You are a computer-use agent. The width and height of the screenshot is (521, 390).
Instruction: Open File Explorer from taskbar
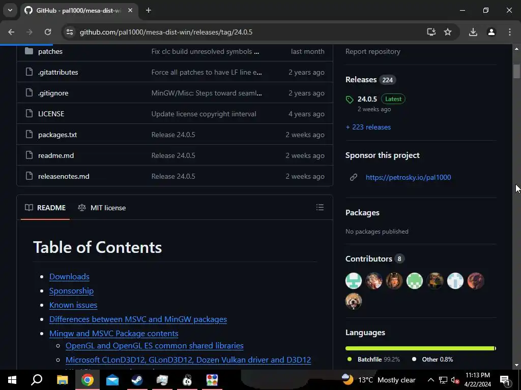click(62, 380)
